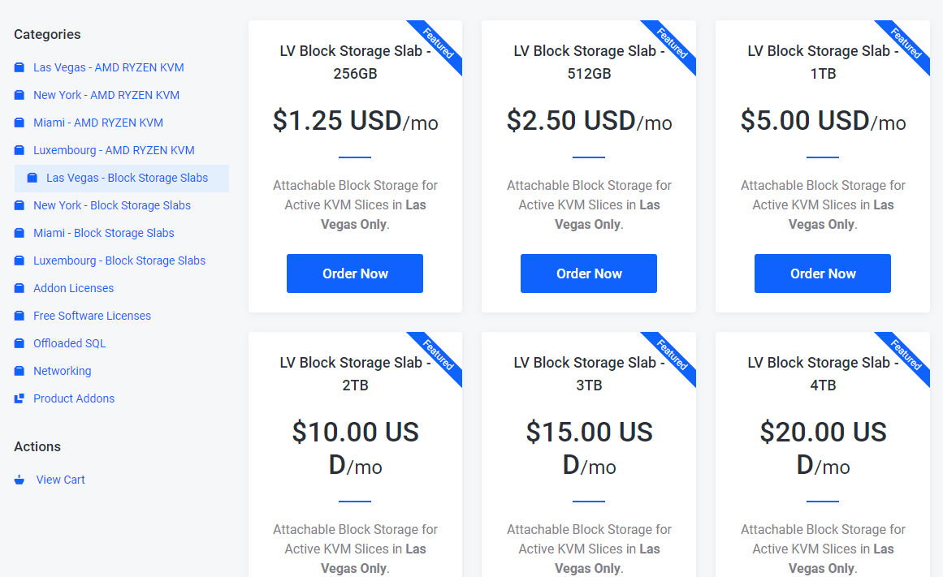
Task: Click the icon beside Offloaded SQL
Action: point(19,343)
